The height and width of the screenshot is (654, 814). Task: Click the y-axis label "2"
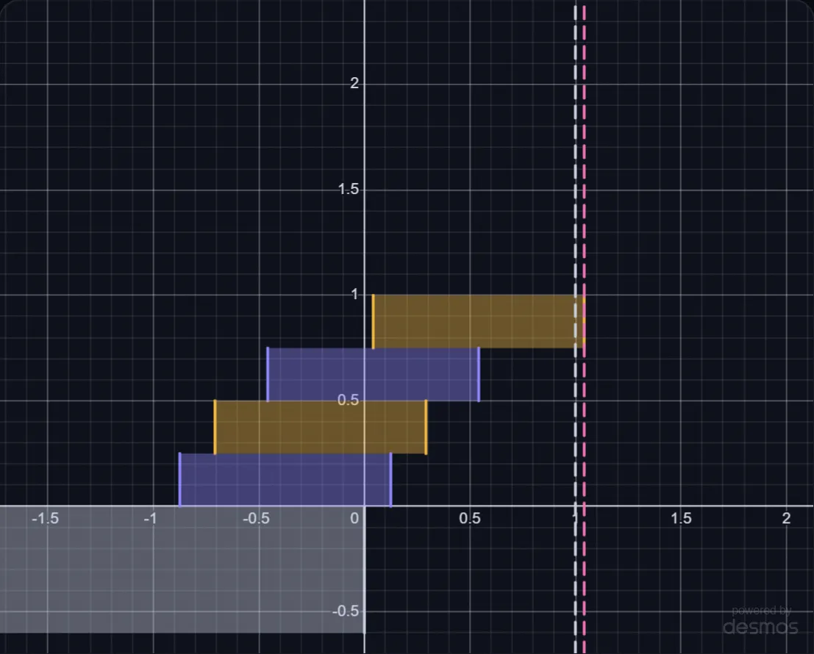coord(354,83)
